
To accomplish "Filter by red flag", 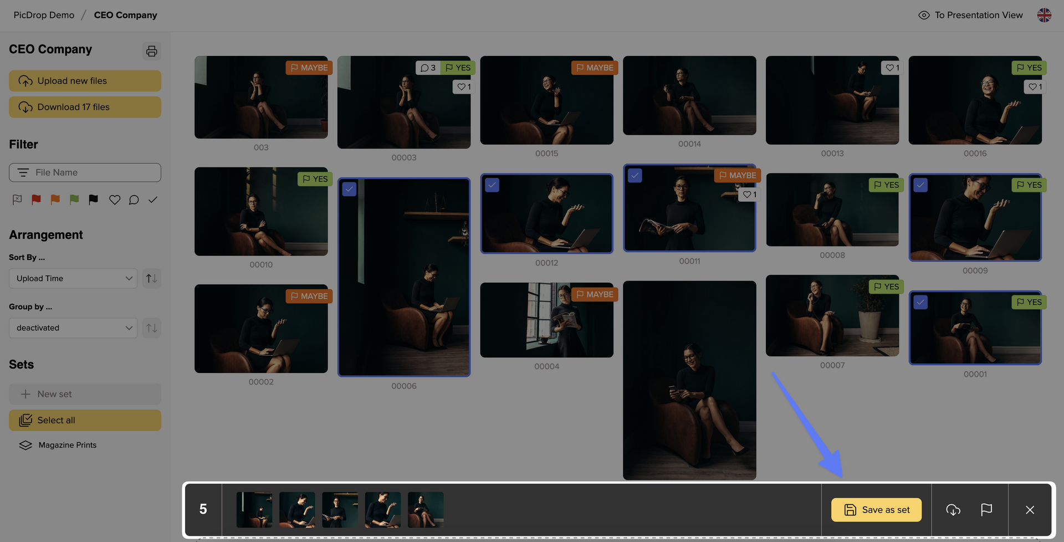I will (36, 200).
